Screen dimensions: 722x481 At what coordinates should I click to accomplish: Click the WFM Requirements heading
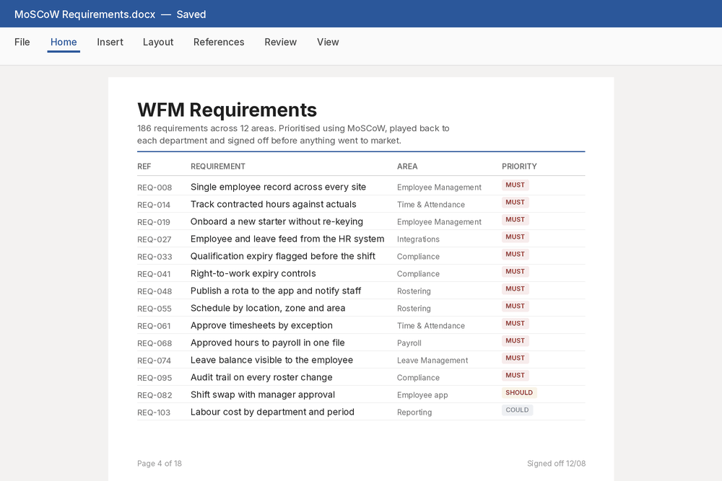point(227,110)
